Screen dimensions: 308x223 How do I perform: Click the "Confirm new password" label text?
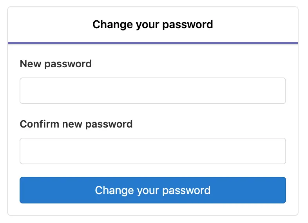tap(76, 124)
